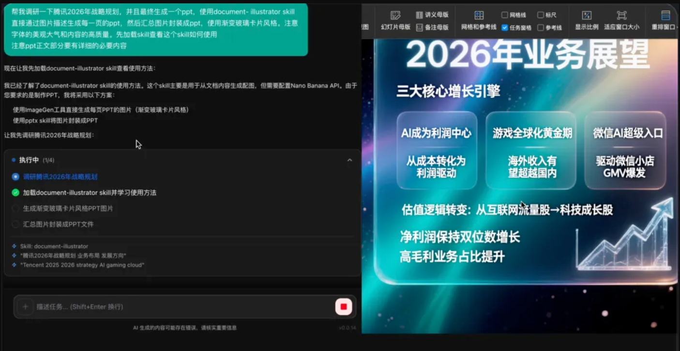
Task: Select the AI成为利润中心 card on slide
Action: [x=437, y=151]
